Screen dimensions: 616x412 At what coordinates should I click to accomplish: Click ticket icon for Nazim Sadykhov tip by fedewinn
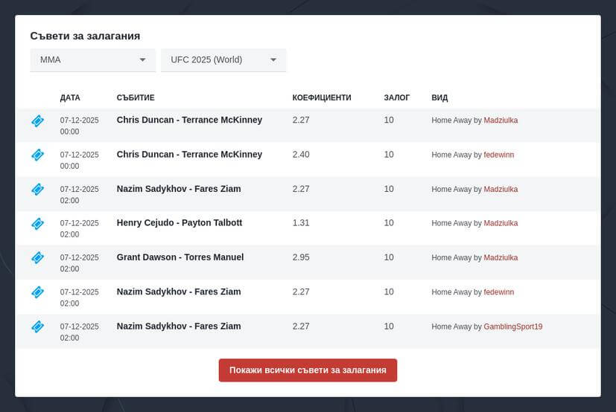click(37, 292)
